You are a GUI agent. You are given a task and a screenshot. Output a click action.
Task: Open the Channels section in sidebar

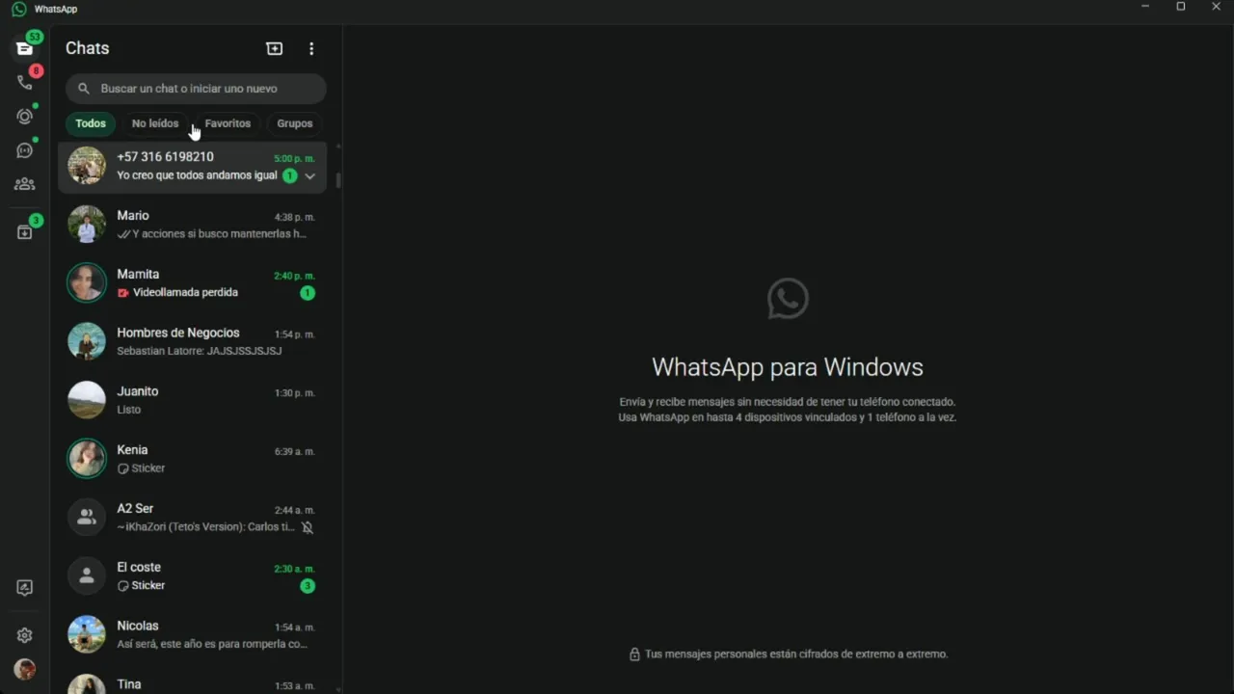point(25,150)
